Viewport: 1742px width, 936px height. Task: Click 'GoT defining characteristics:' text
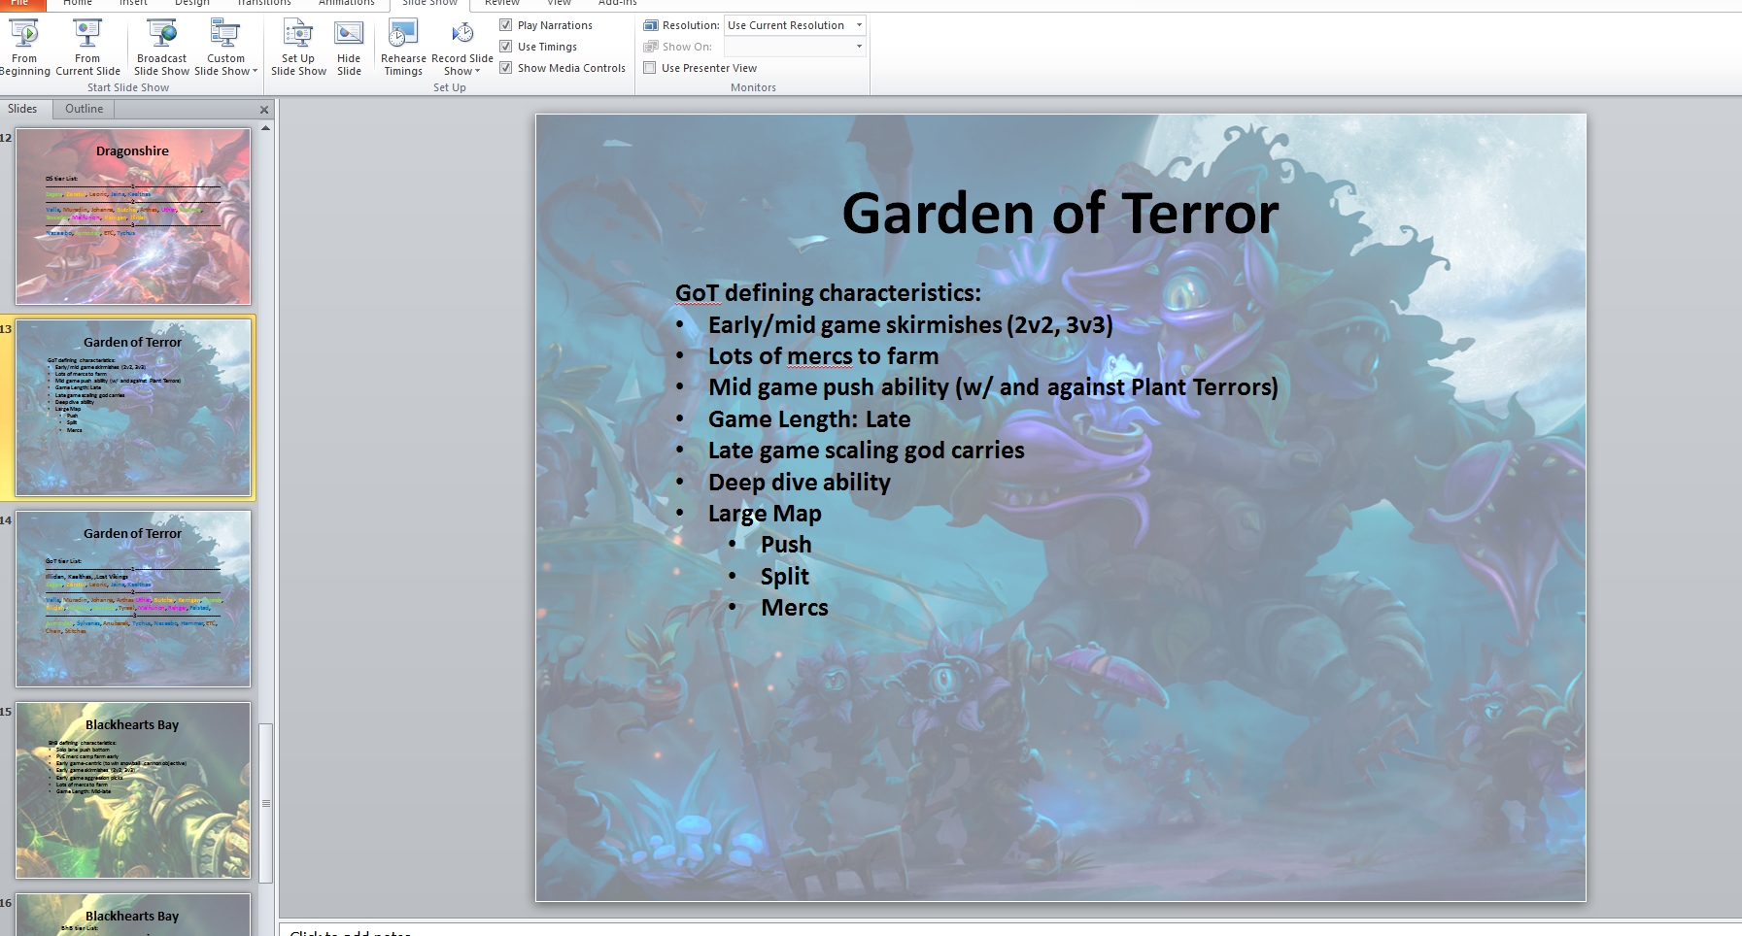point(828,292)
